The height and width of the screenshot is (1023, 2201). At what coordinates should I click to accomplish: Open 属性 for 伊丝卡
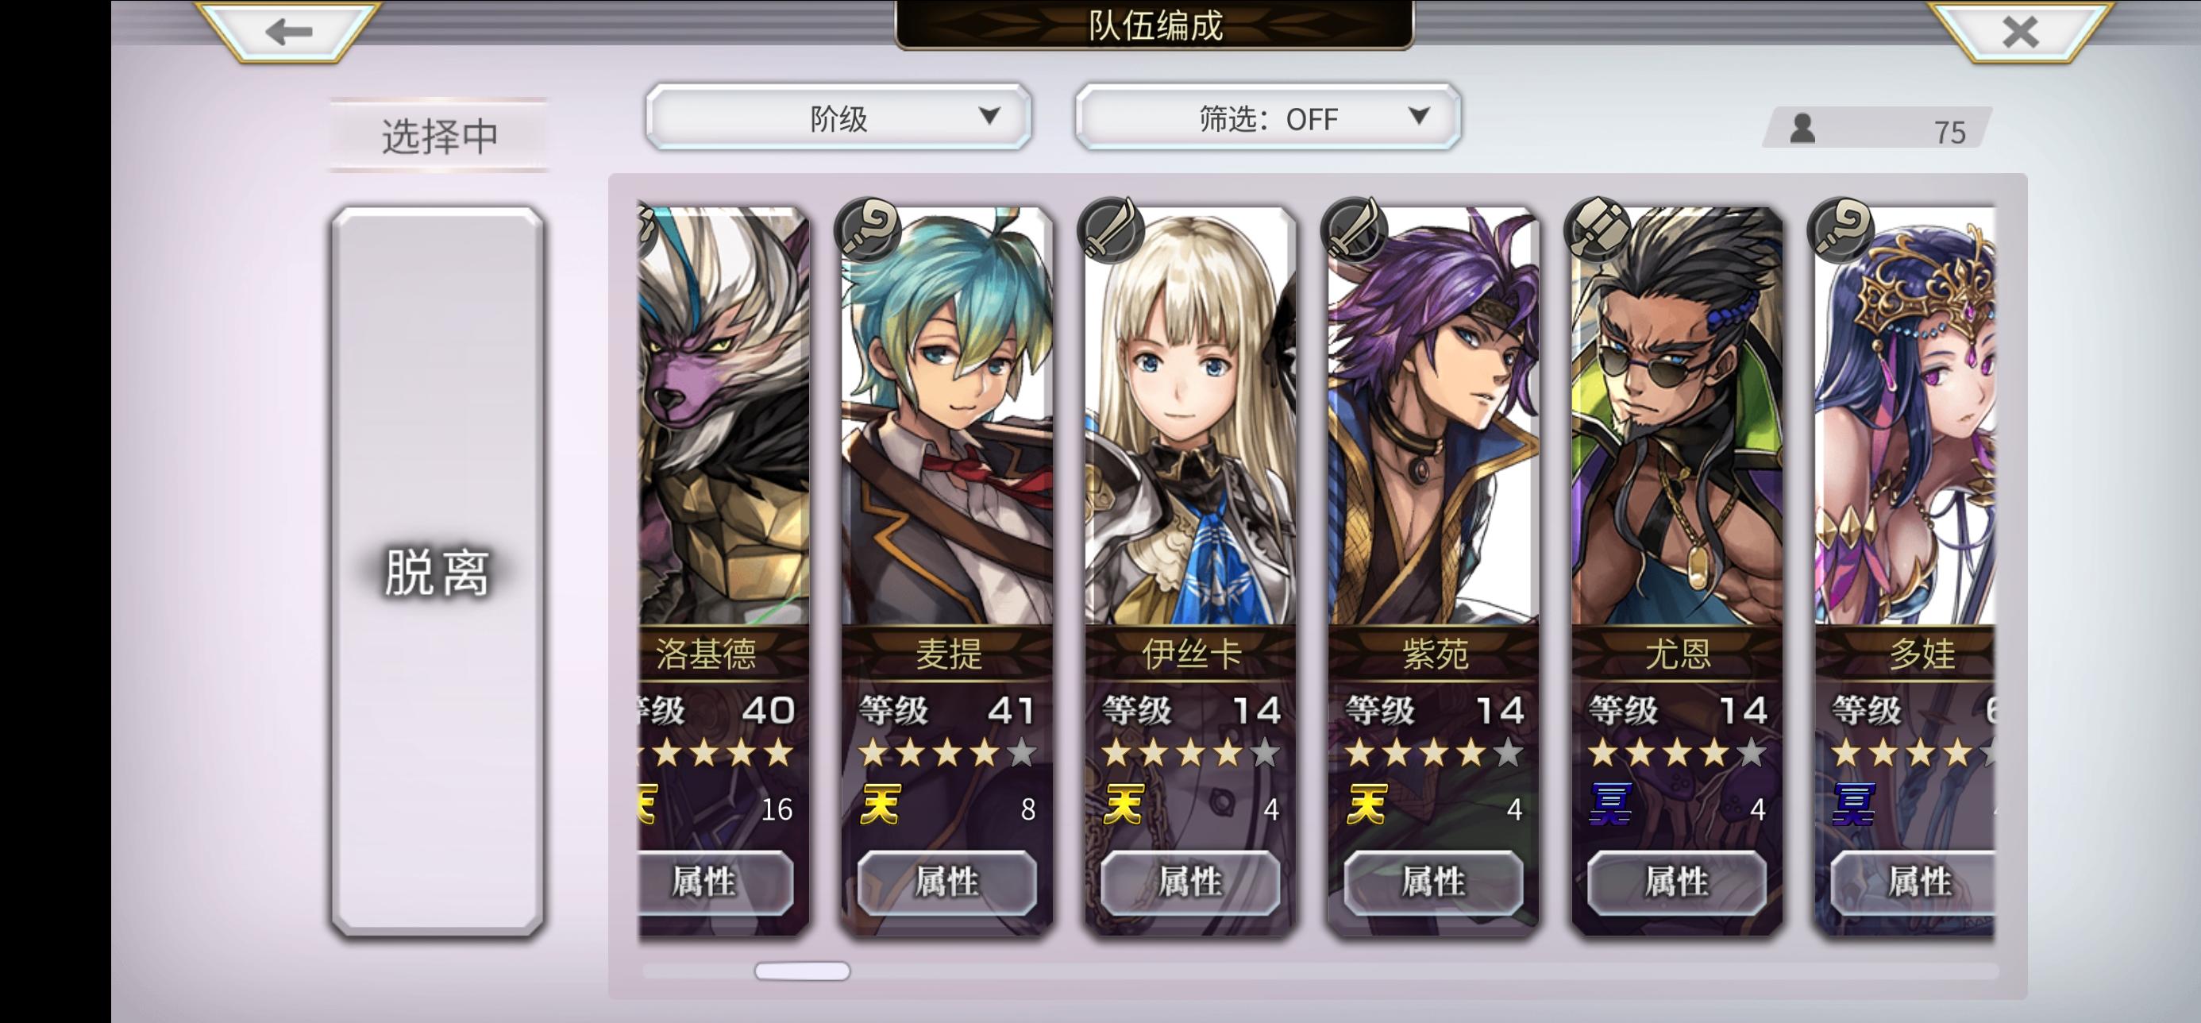[x=1190, y=882]
